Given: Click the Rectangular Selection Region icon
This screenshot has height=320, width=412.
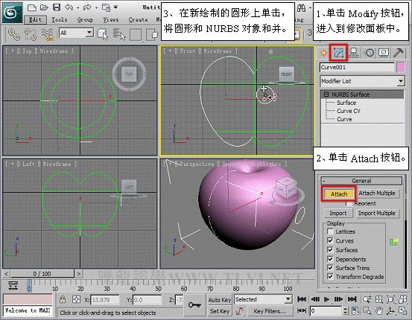Looking at the screenshot, I should tap(136, 35).
